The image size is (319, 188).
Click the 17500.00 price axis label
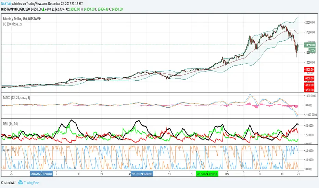[x=310, y=32]
